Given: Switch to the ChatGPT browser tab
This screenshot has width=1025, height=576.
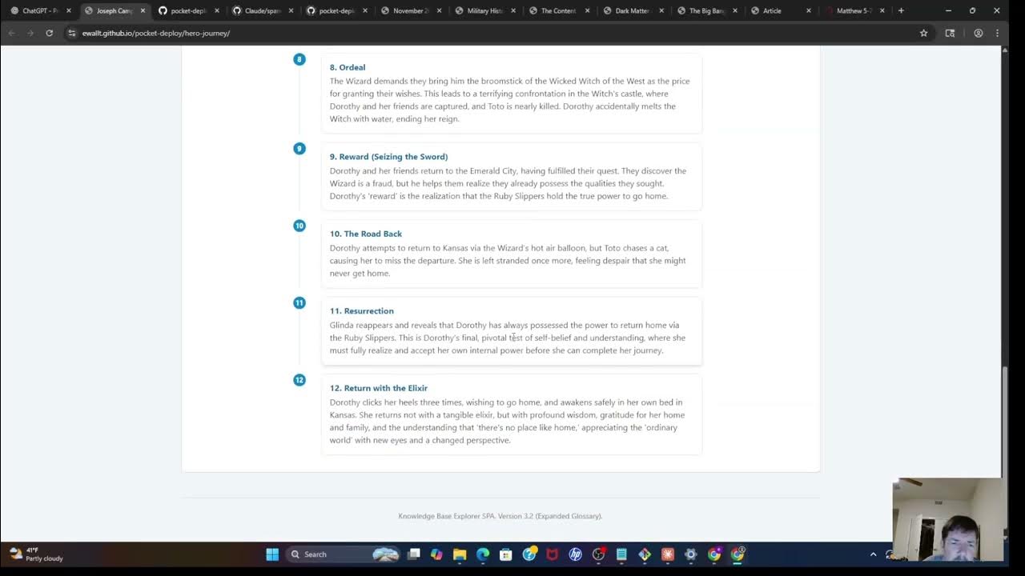Looking at the screenshot, I should (38, 10).
